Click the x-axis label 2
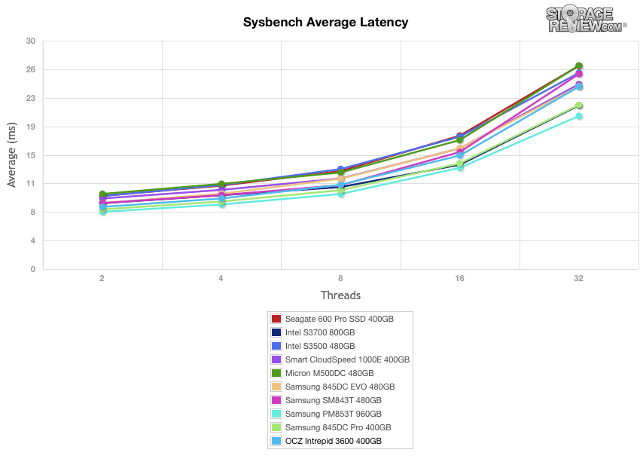This screenshot has height=471, width=640. [x=102, y=278]
